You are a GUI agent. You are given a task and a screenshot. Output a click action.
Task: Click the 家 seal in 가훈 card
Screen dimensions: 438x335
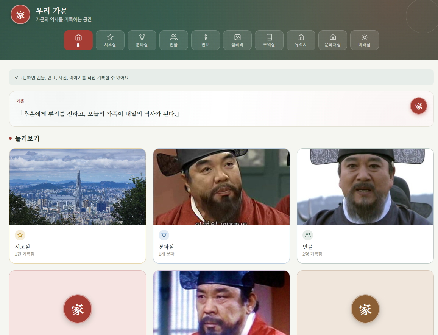(x=418, y=106)
